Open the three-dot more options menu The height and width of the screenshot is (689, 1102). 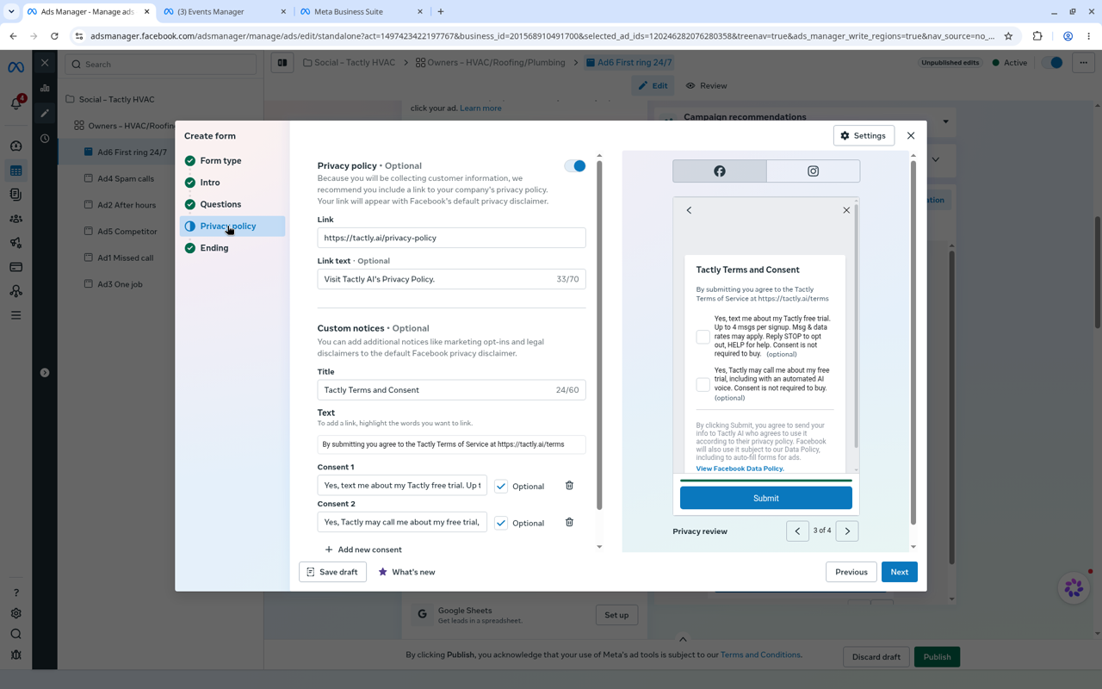tap(1084, 63)
